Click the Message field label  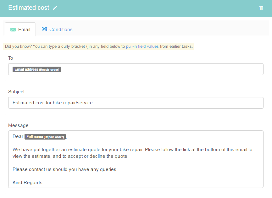[18, 125]
